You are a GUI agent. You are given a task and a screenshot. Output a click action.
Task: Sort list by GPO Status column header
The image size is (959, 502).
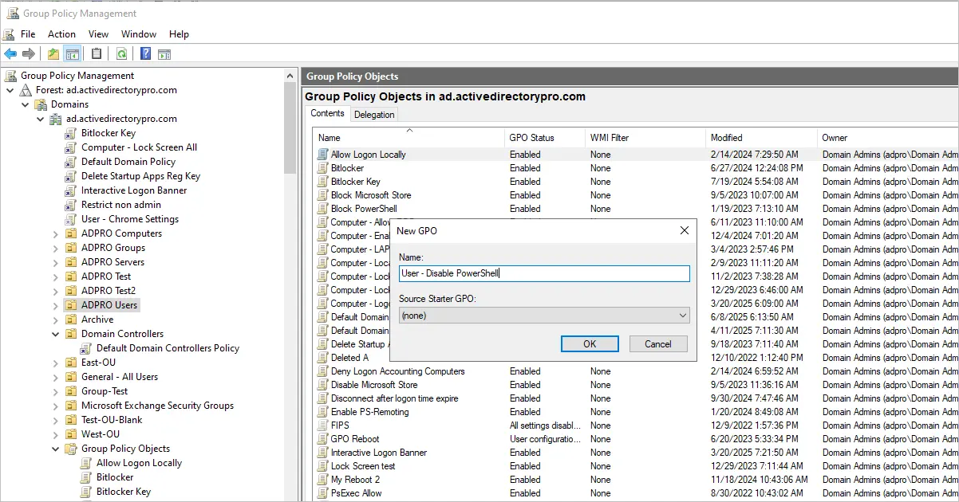coord(545,138)
